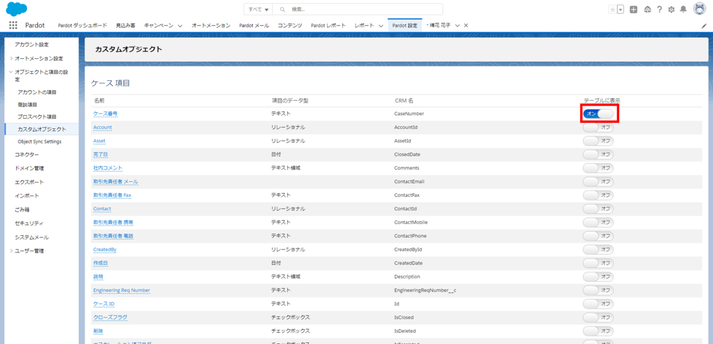Go to the 見込み客 tab
The height and width of the screenshot is (344, 713).
(125, 26)
